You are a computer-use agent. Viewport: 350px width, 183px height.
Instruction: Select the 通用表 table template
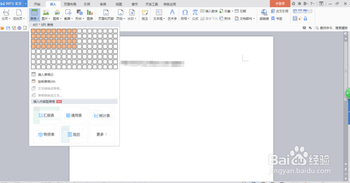tap(74, 115)
